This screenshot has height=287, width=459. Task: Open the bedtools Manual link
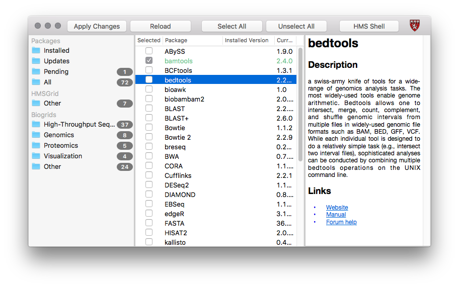pyautogui.click(x=336, y=215)
